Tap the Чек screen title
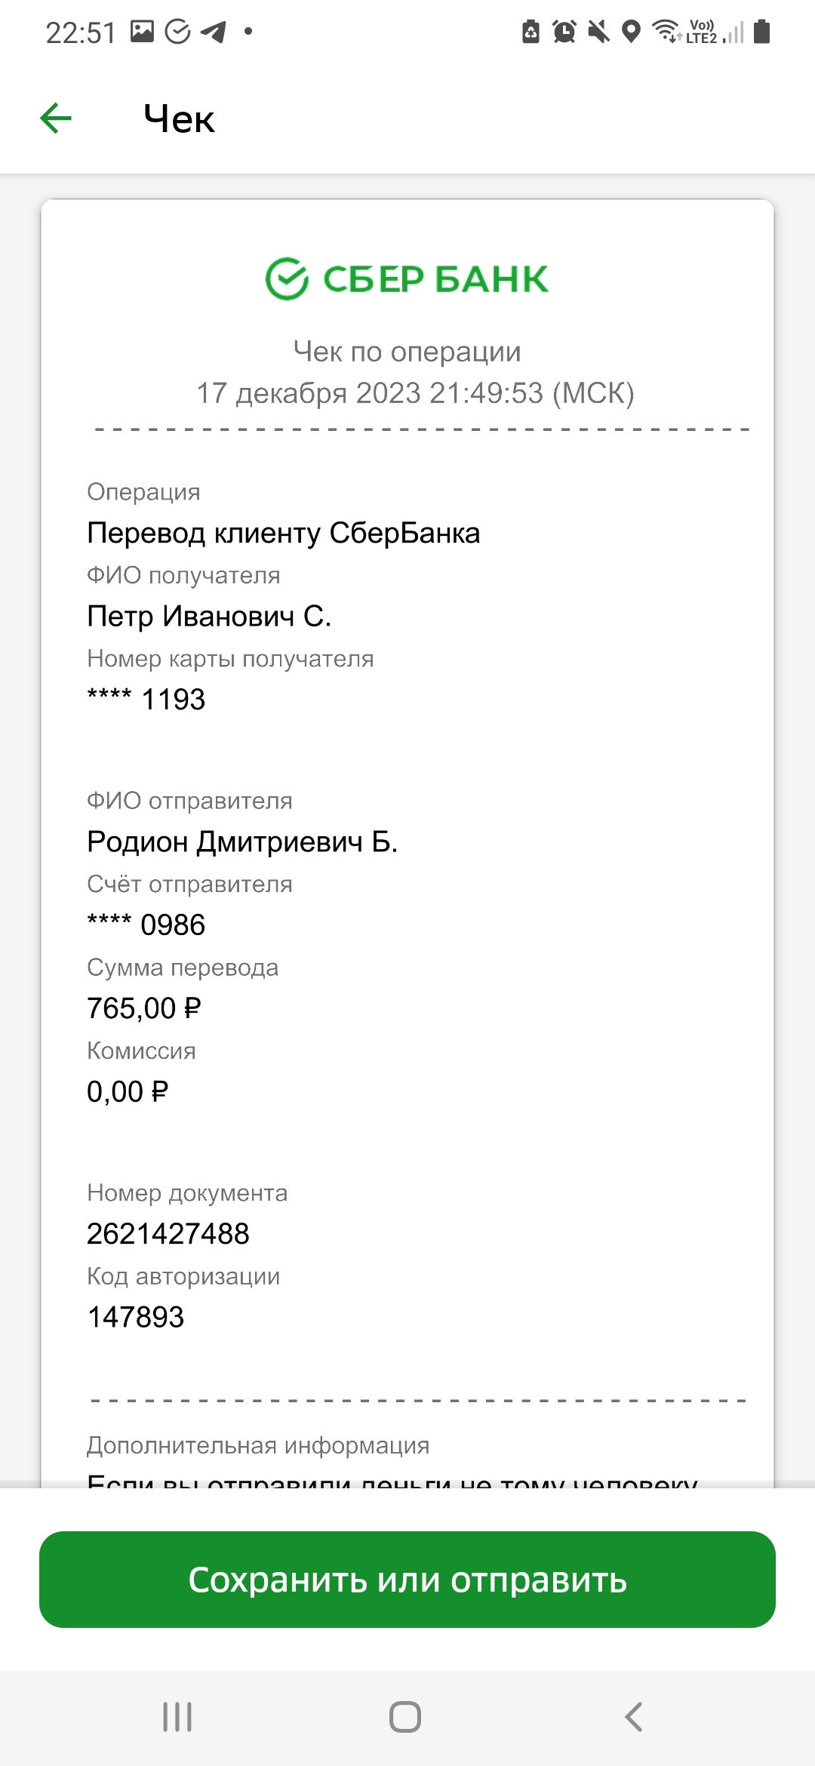 [x=179, y=119]
